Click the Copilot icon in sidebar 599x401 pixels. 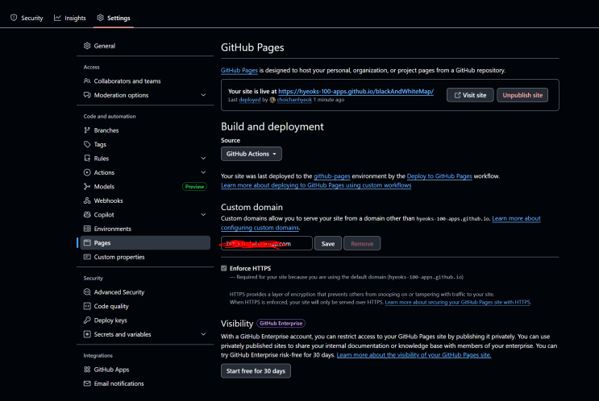pyautogui.click(x=87, y=215)
